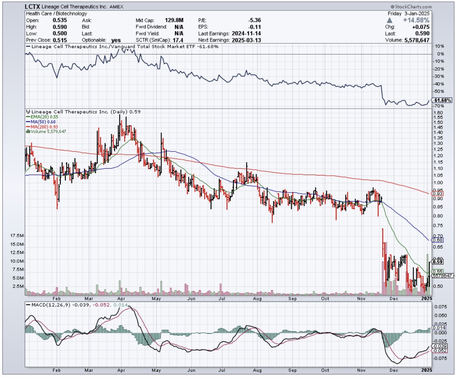This screenshot has width=456, height=378.
Task: Click the candlestick icon before the price chart title
Action: click(28, 112)
